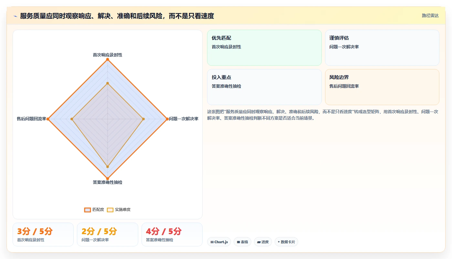Open the 风险边界 card
This screenshot has width=452, height=259.
382,87
